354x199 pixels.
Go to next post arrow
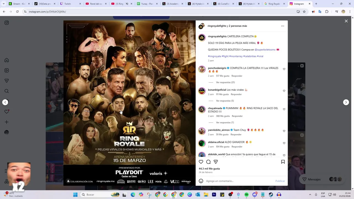[346, 102]
